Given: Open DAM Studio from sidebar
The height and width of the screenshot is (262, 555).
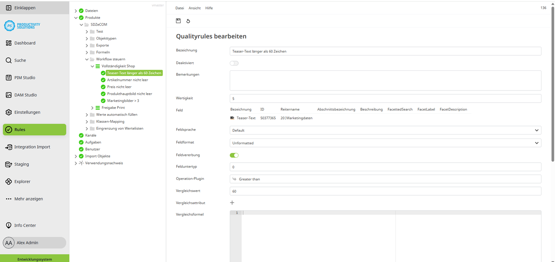Looking at the screenshot, I should [x=25, y=95].
